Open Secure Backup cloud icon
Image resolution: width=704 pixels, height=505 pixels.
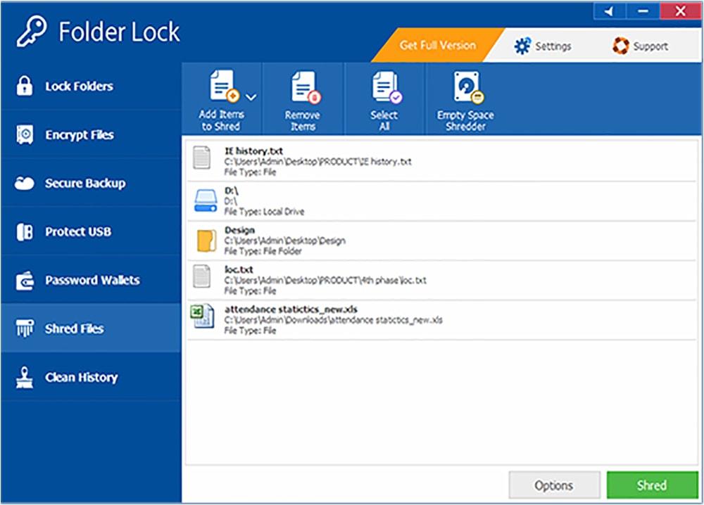click(24, 183)
